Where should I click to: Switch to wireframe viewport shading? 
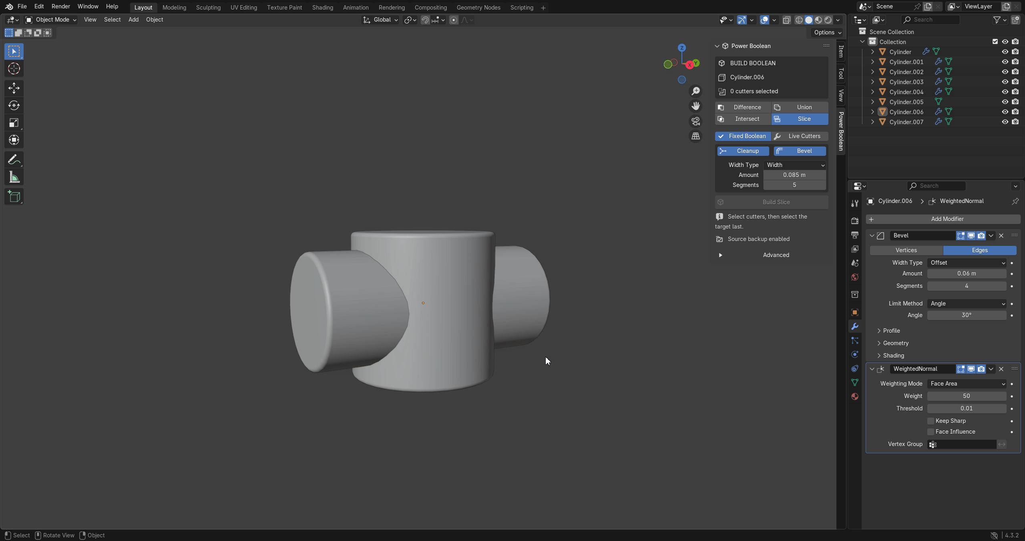click(799, 20)
